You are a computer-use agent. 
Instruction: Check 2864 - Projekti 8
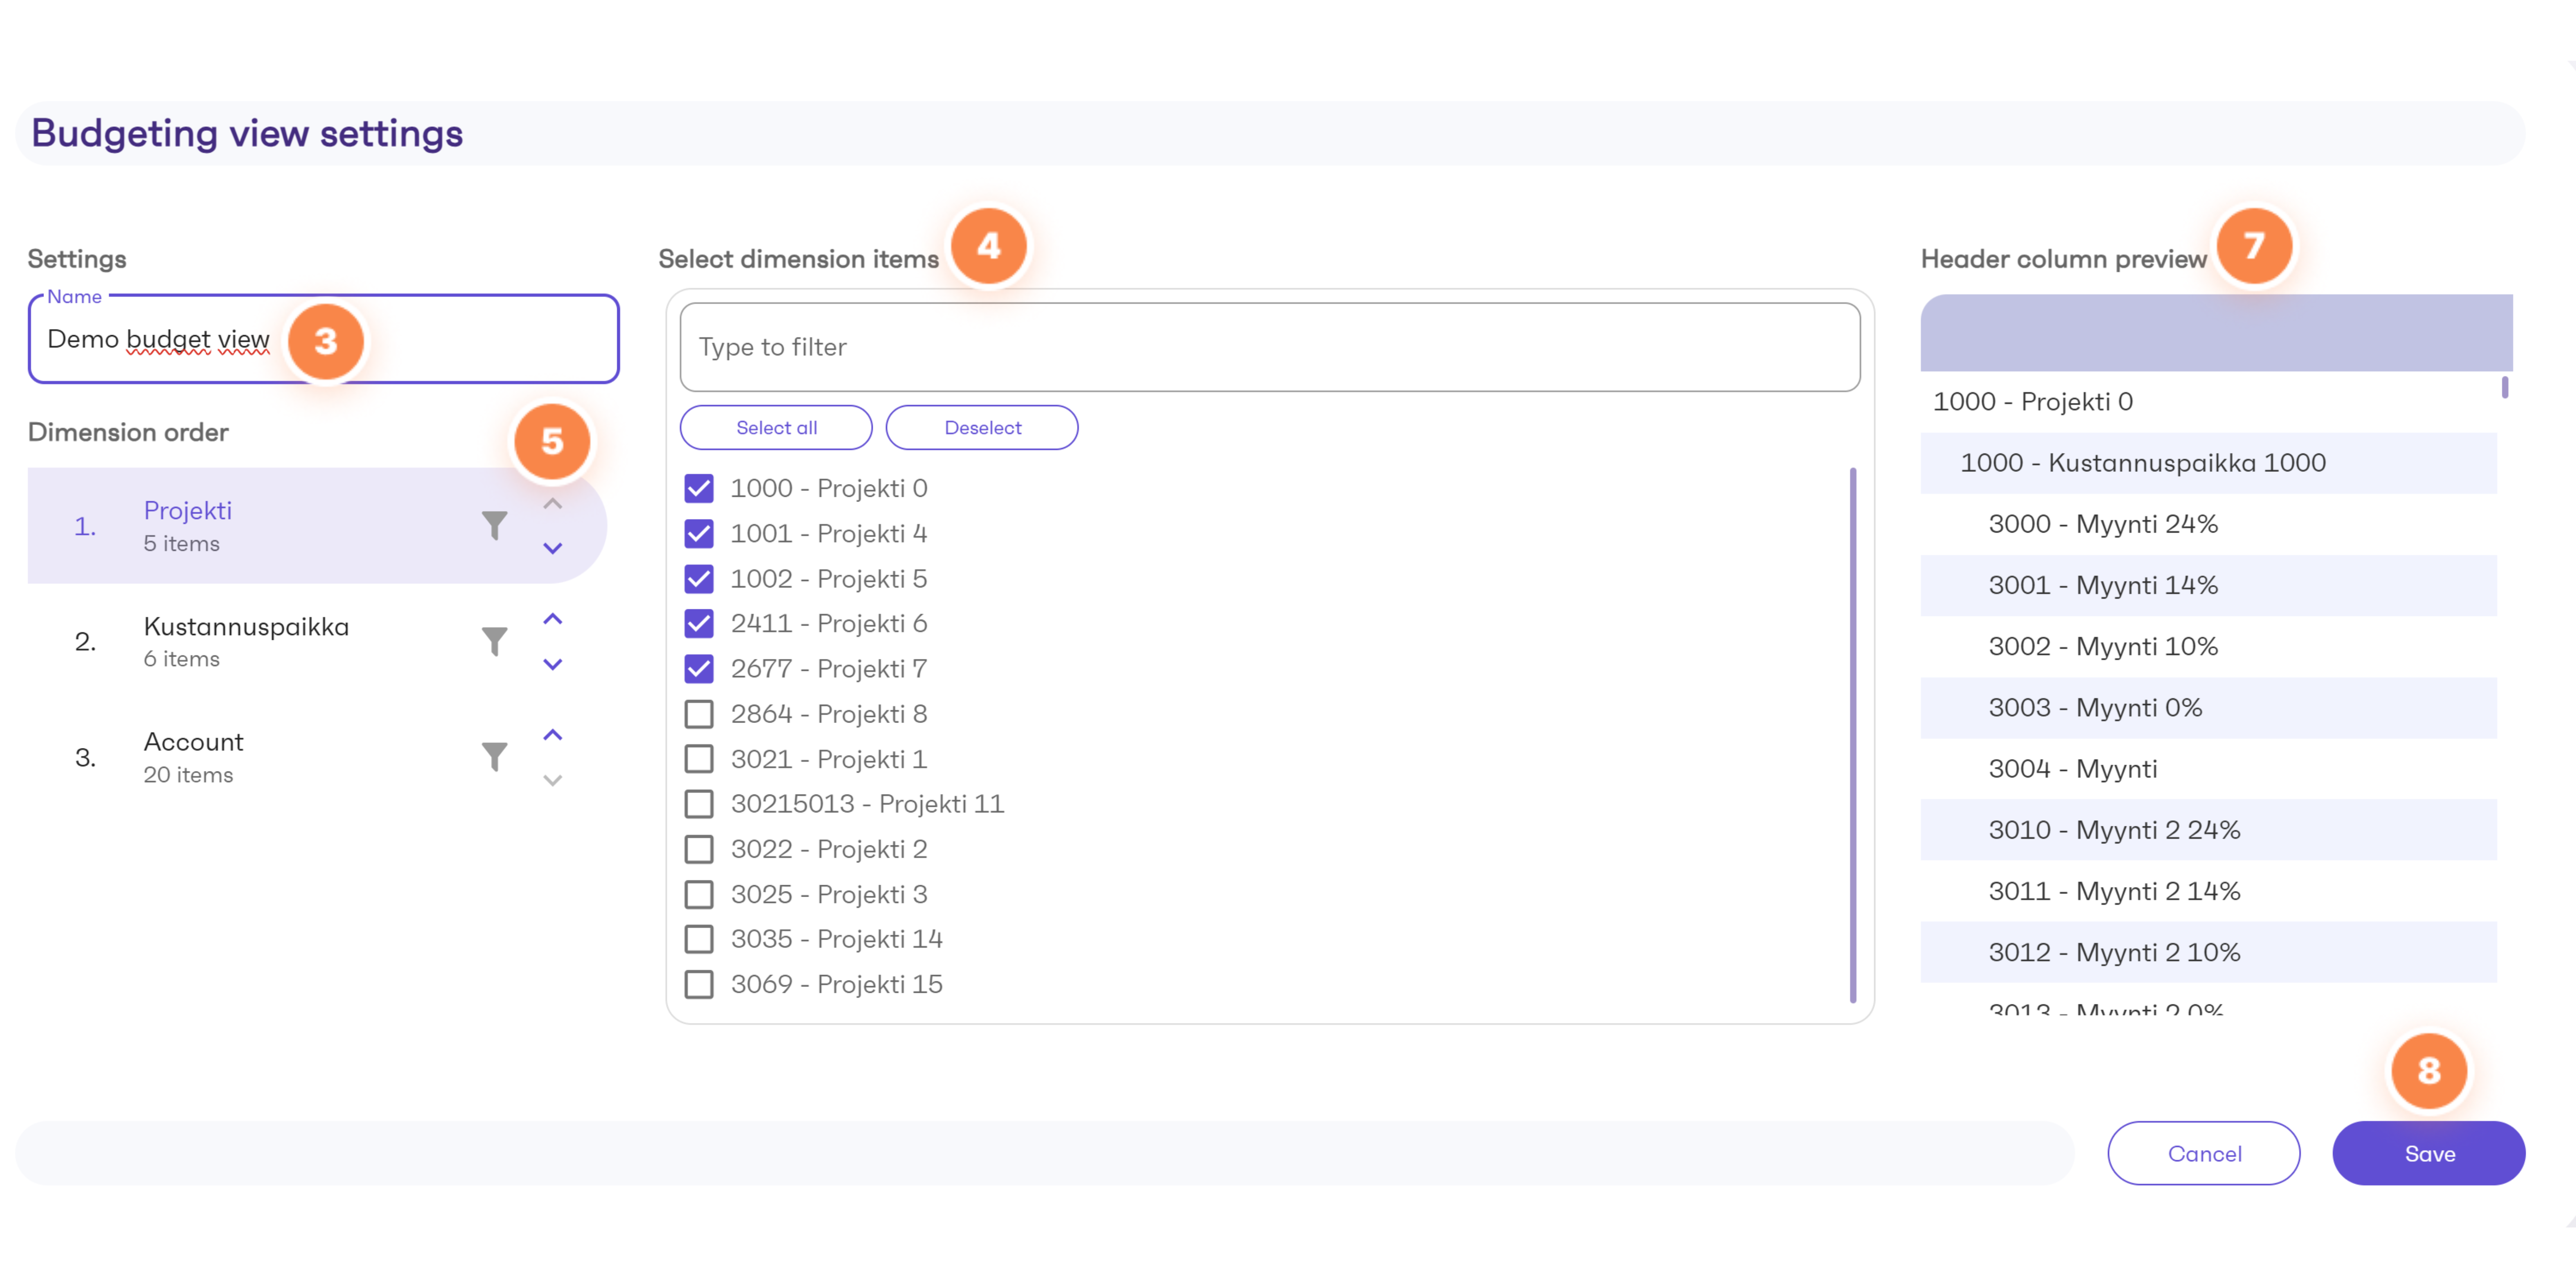point(699,714)
